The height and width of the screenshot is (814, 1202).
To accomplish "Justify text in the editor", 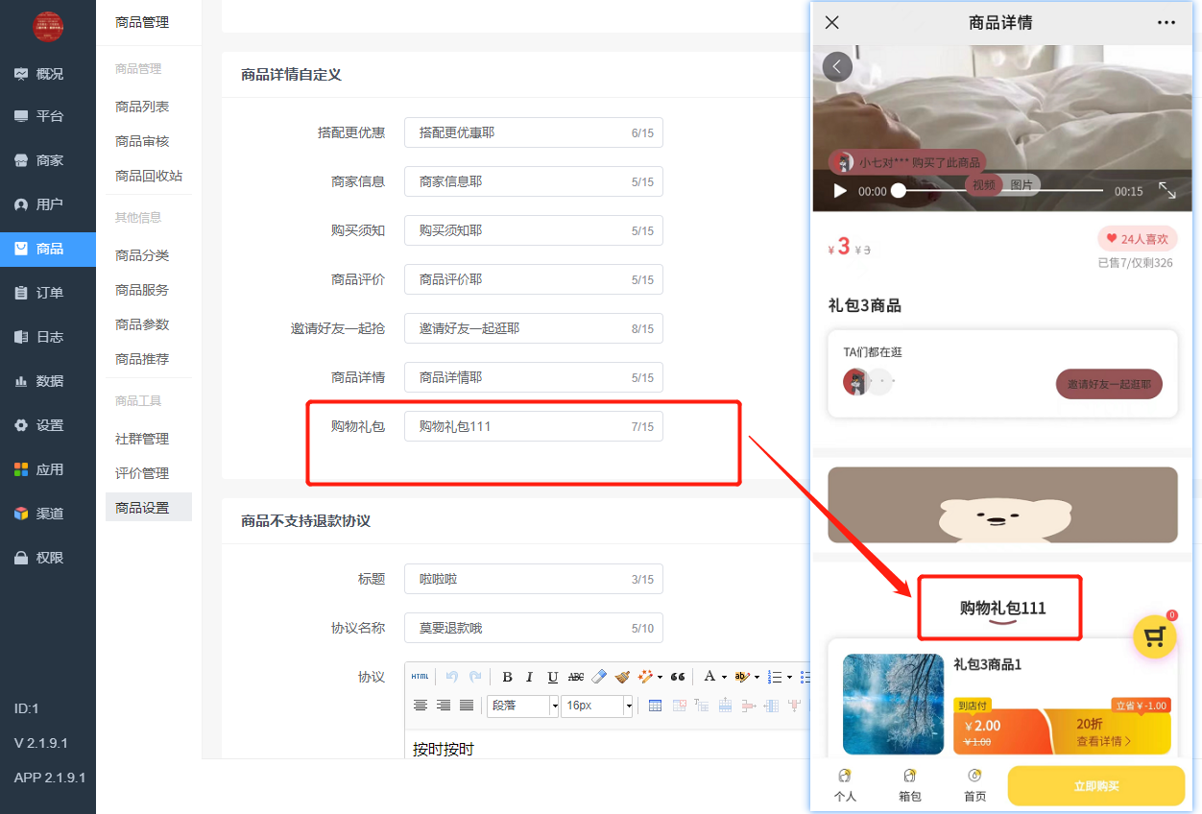I will point(467,706).
